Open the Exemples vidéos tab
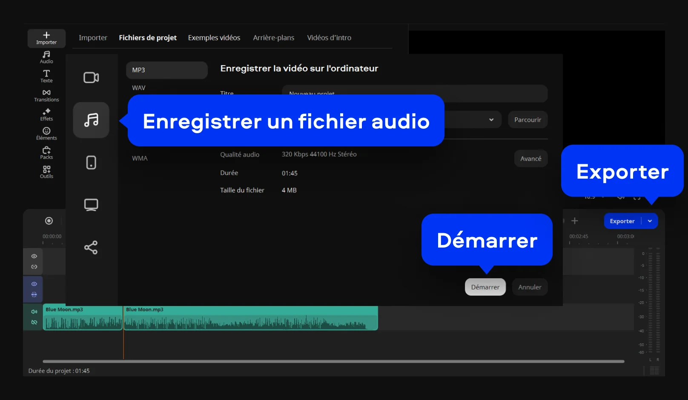Viewport: 688px width, 400px height. pyautogui.click(x=214, y=37)
